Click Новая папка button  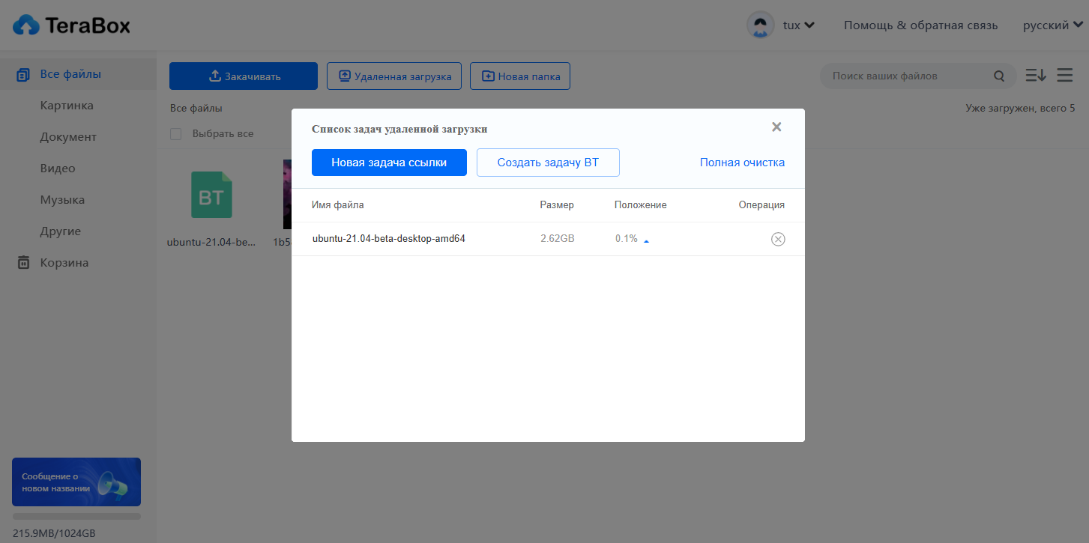click(520, 76)
